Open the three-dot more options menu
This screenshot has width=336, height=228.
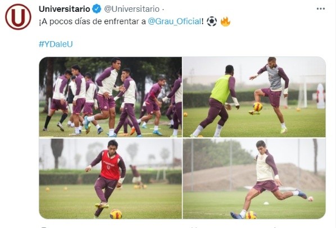click(x=321, y=9)
